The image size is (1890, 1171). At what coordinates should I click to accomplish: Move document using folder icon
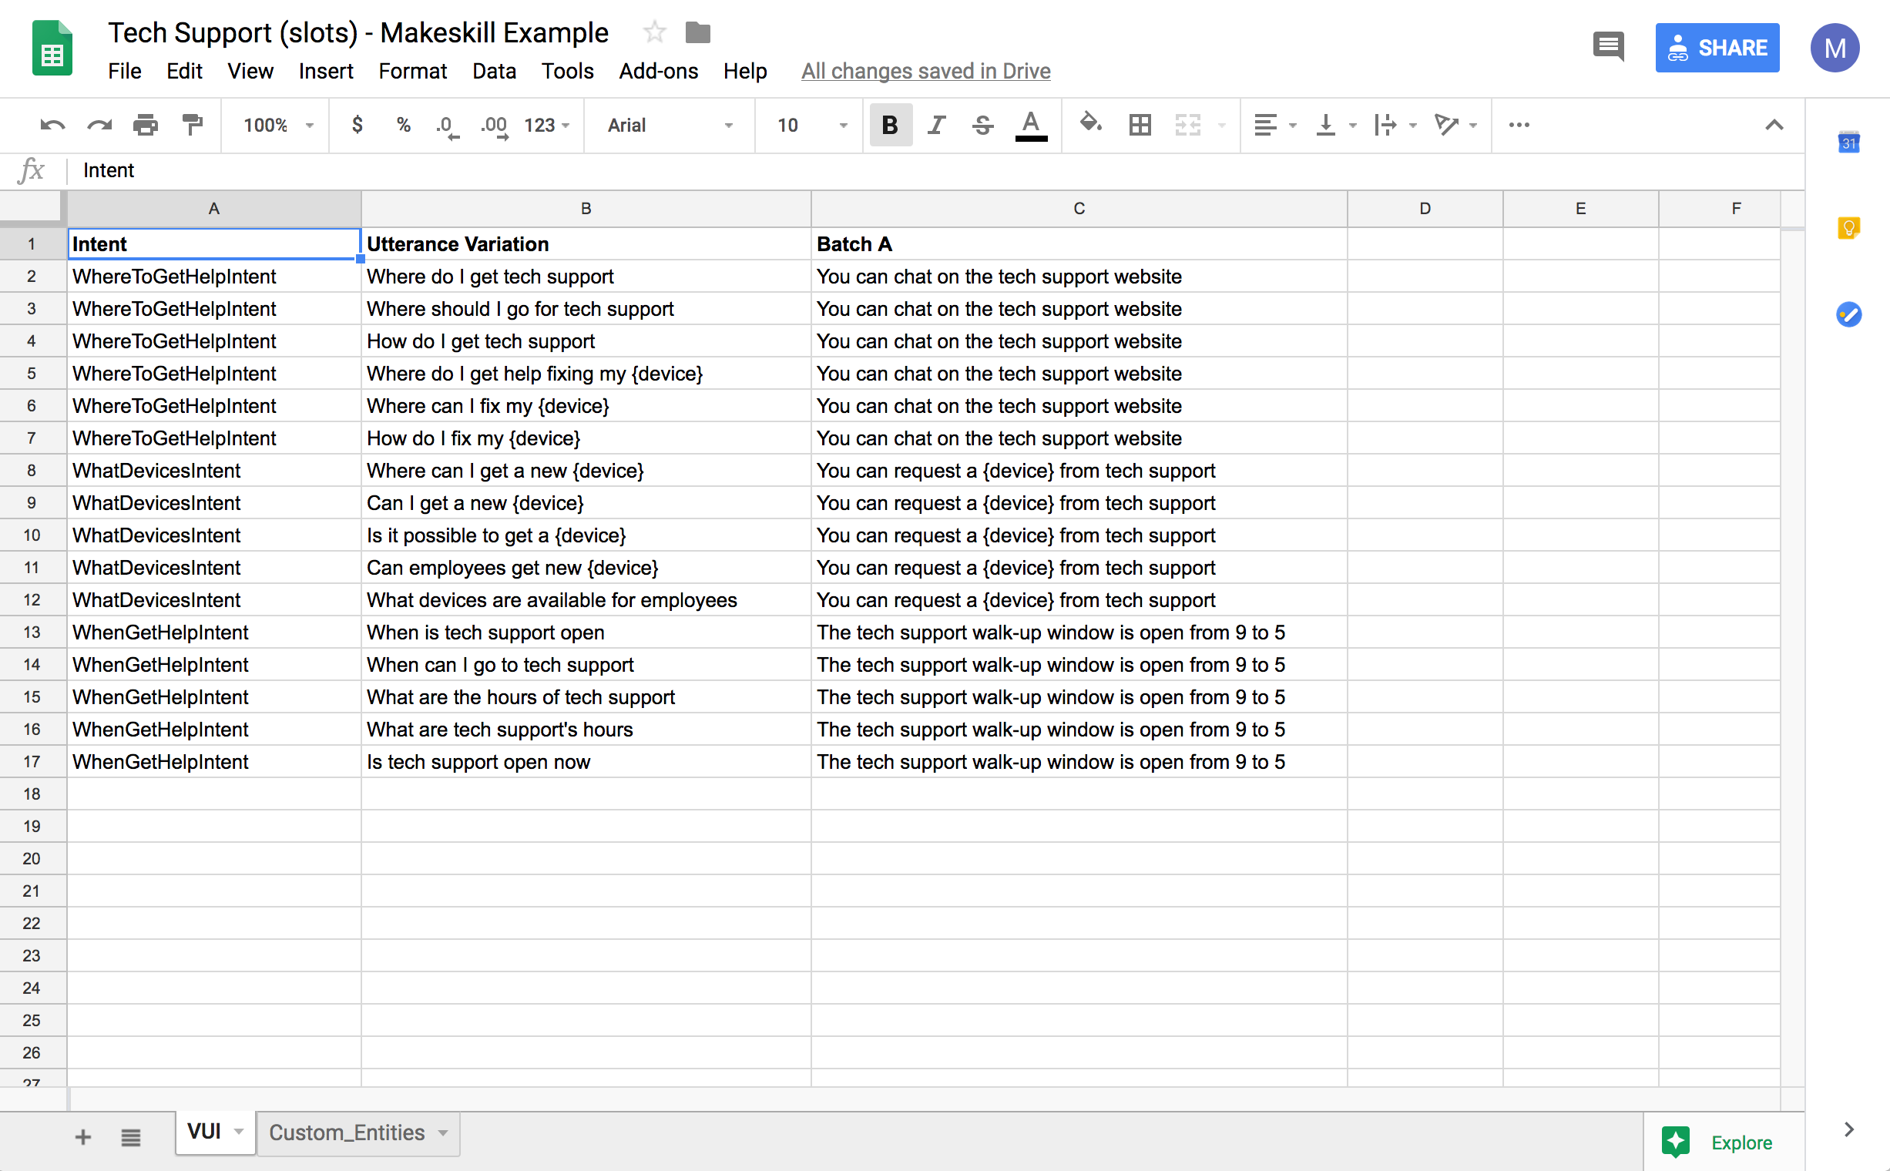698,32
